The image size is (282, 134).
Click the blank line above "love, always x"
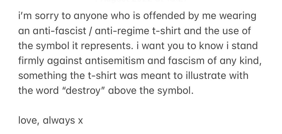pos(141,106)
